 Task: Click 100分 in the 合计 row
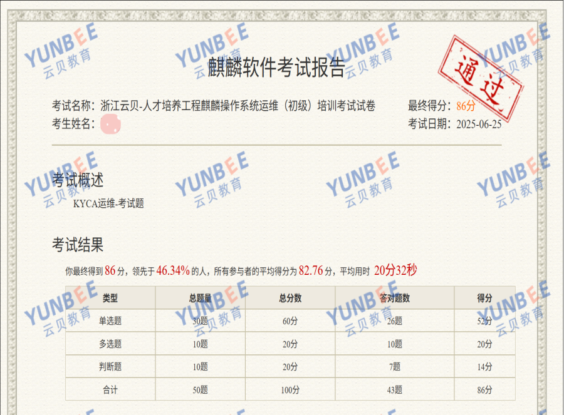(x=290, y=390)
